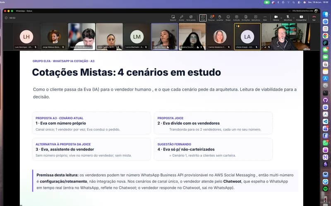The image size is (331, 206).
Task: Open the Aplicativos apps button
Action: click(x=256, y=18)
